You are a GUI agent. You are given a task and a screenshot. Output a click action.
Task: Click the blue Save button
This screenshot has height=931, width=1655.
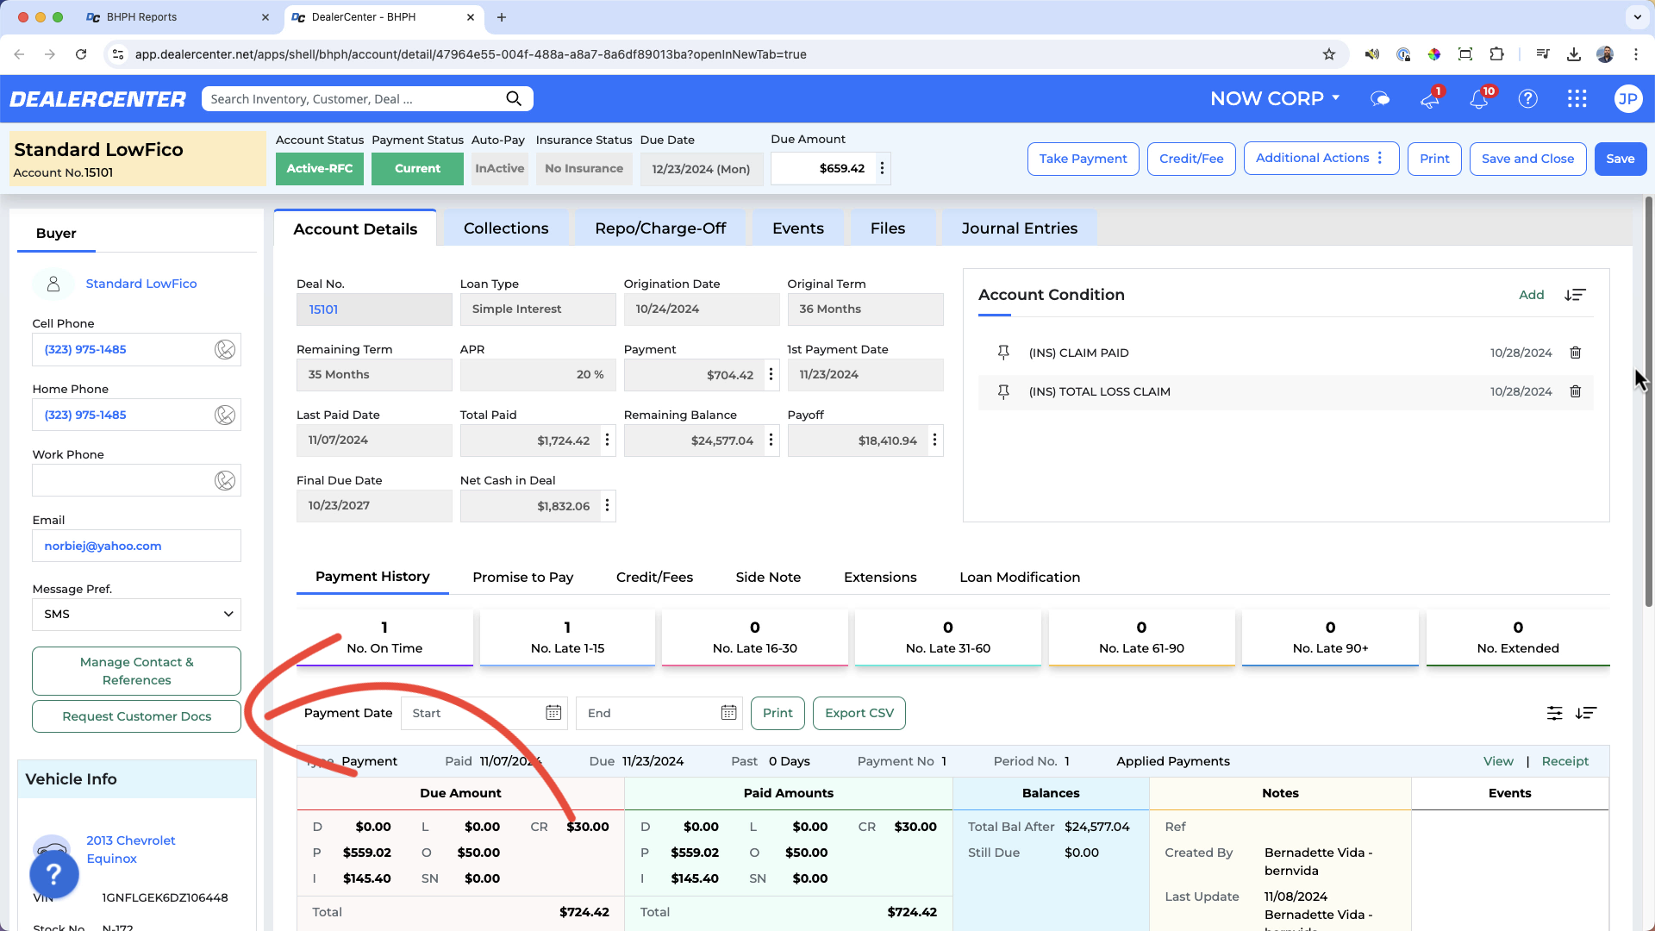tap(1620, 159)
